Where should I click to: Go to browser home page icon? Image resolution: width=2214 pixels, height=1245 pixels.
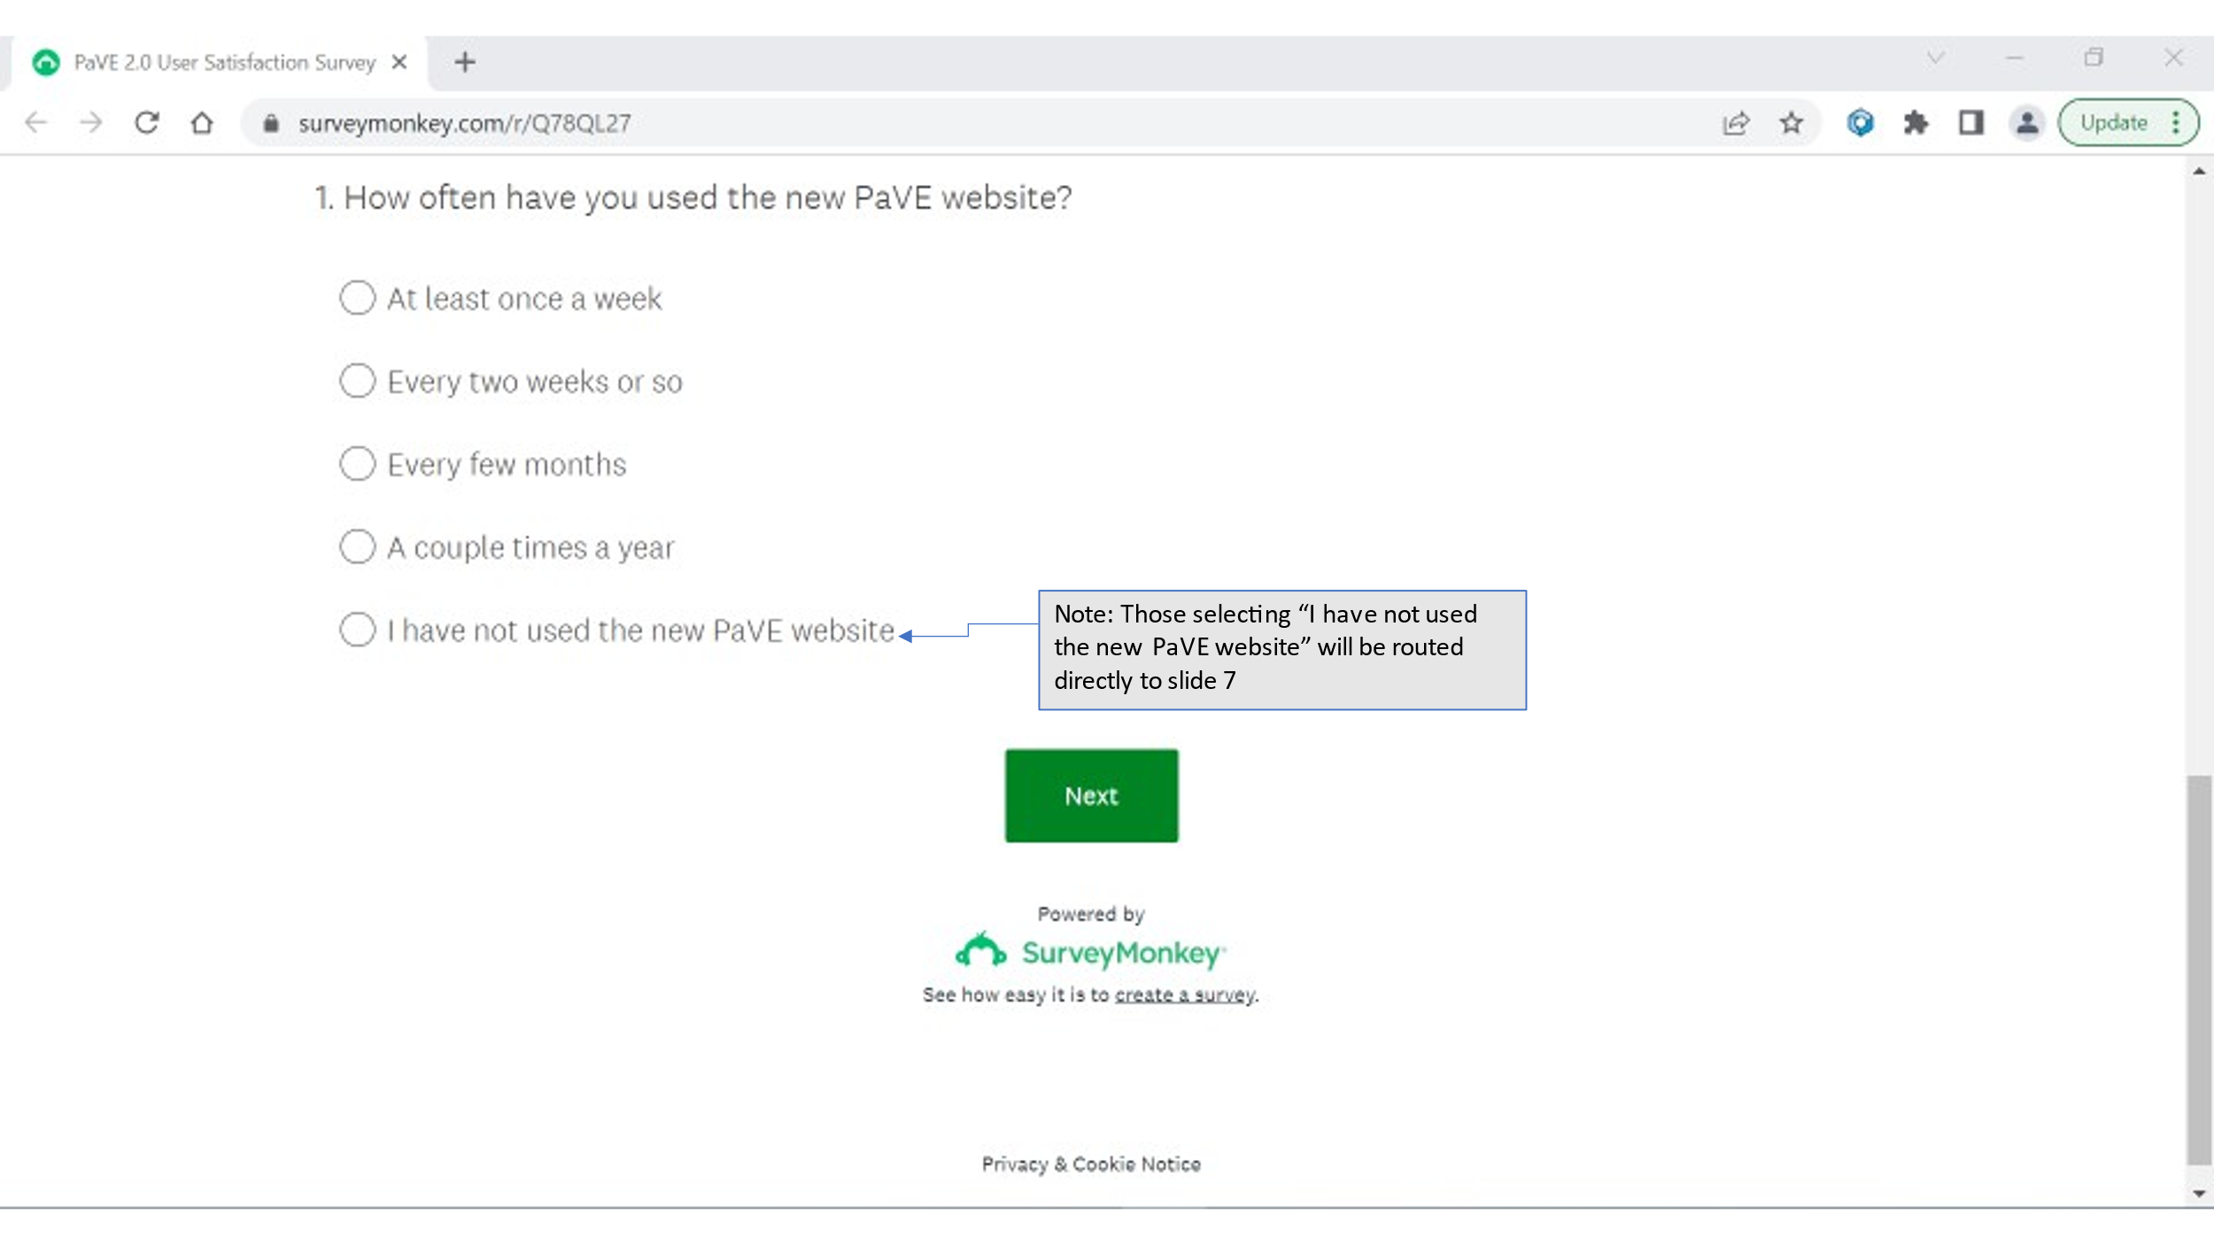202,122
